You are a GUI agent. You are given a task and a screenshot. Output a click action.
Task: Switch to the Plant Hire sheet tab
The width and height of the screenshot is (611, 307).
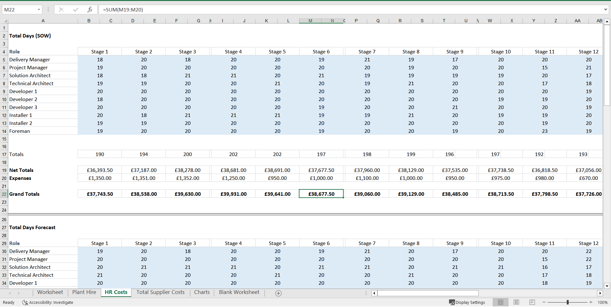84,292
